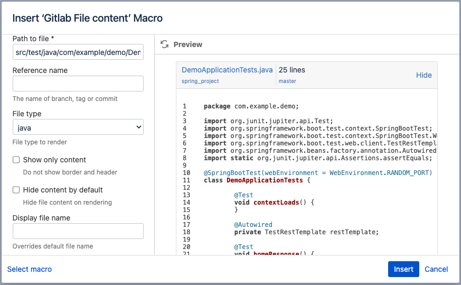Cancel the macro dialog

(x=436, y=269)
